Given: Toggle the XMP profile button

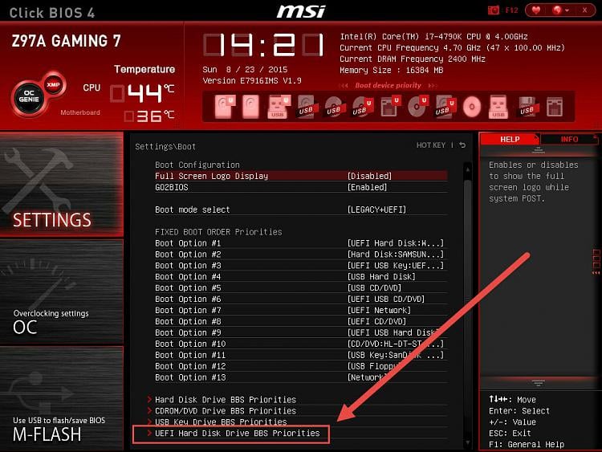Looking at the screenshot, I should click(53, 84).
